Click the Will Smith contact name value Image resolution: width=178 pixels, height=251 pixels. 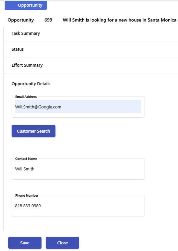25,169
